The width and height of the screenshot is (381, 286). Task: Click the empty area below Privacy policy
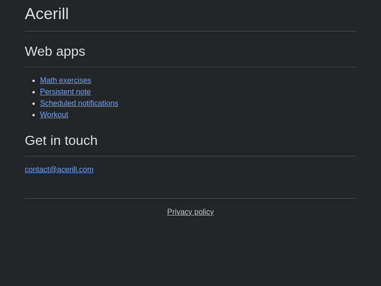click(x=190, y=253)
